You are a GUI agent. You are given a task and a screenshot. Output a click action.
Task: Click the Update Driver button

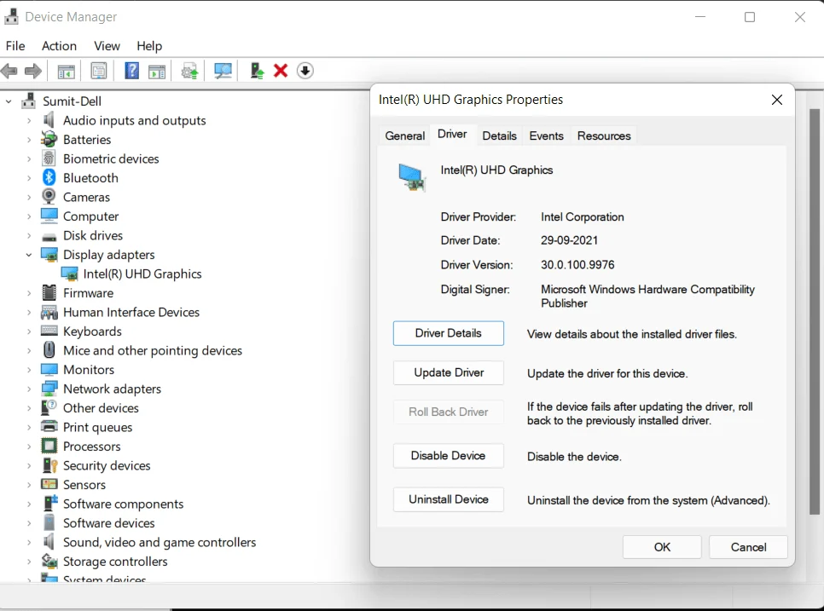pyautogui.click(x=449, y=372)
